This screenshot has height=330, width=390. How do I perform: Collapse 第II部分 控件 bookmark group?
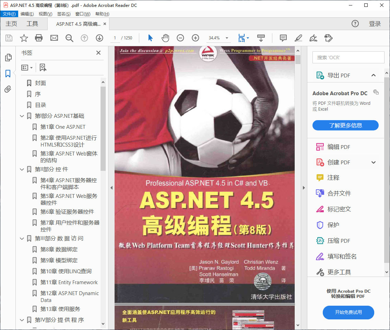click(22, 169)
